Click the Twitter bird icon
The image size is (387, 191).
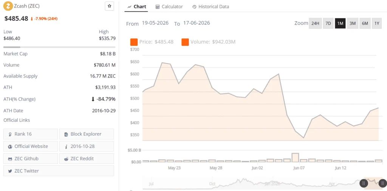pyautogui.click(x=10, y=171)
